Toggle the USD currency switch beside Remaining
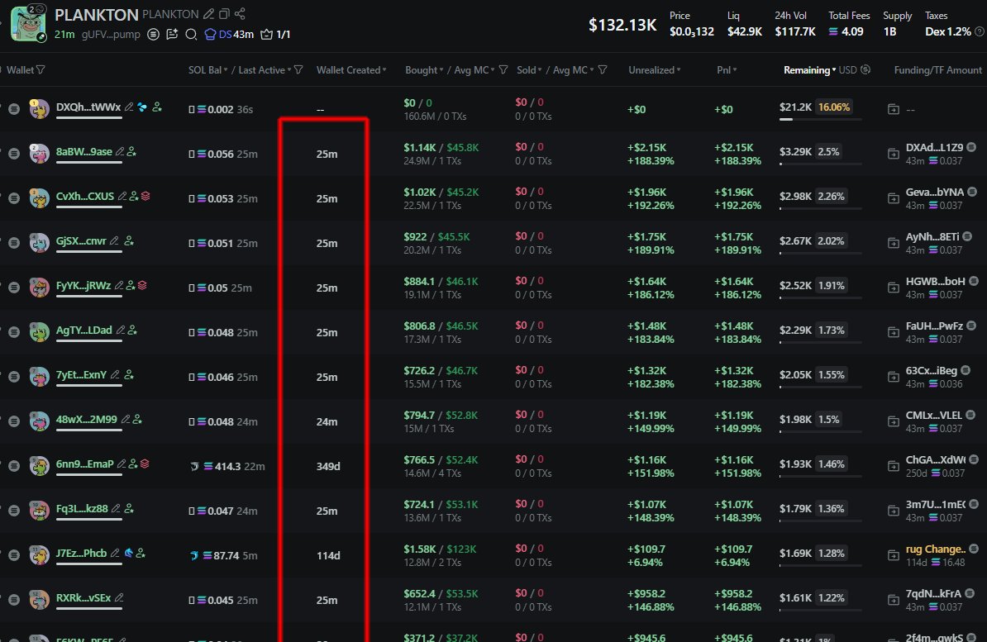Image resolution: width=987 pixels, height=642 pixels. pyautogui.click(x=865, y=70)
